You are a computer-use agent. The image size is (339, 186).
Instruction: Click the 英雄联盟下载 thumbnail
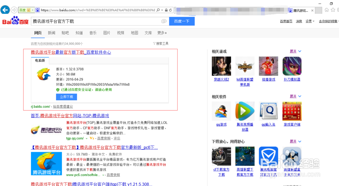point(245,156)
